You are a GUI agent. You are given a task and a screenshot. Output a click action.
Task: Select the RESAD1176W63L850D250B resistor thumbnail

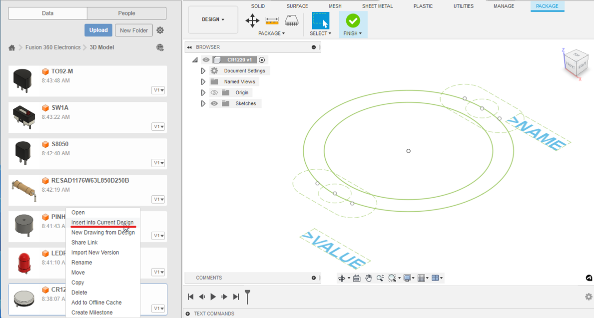pyautogui.click(x=24, y=191)
